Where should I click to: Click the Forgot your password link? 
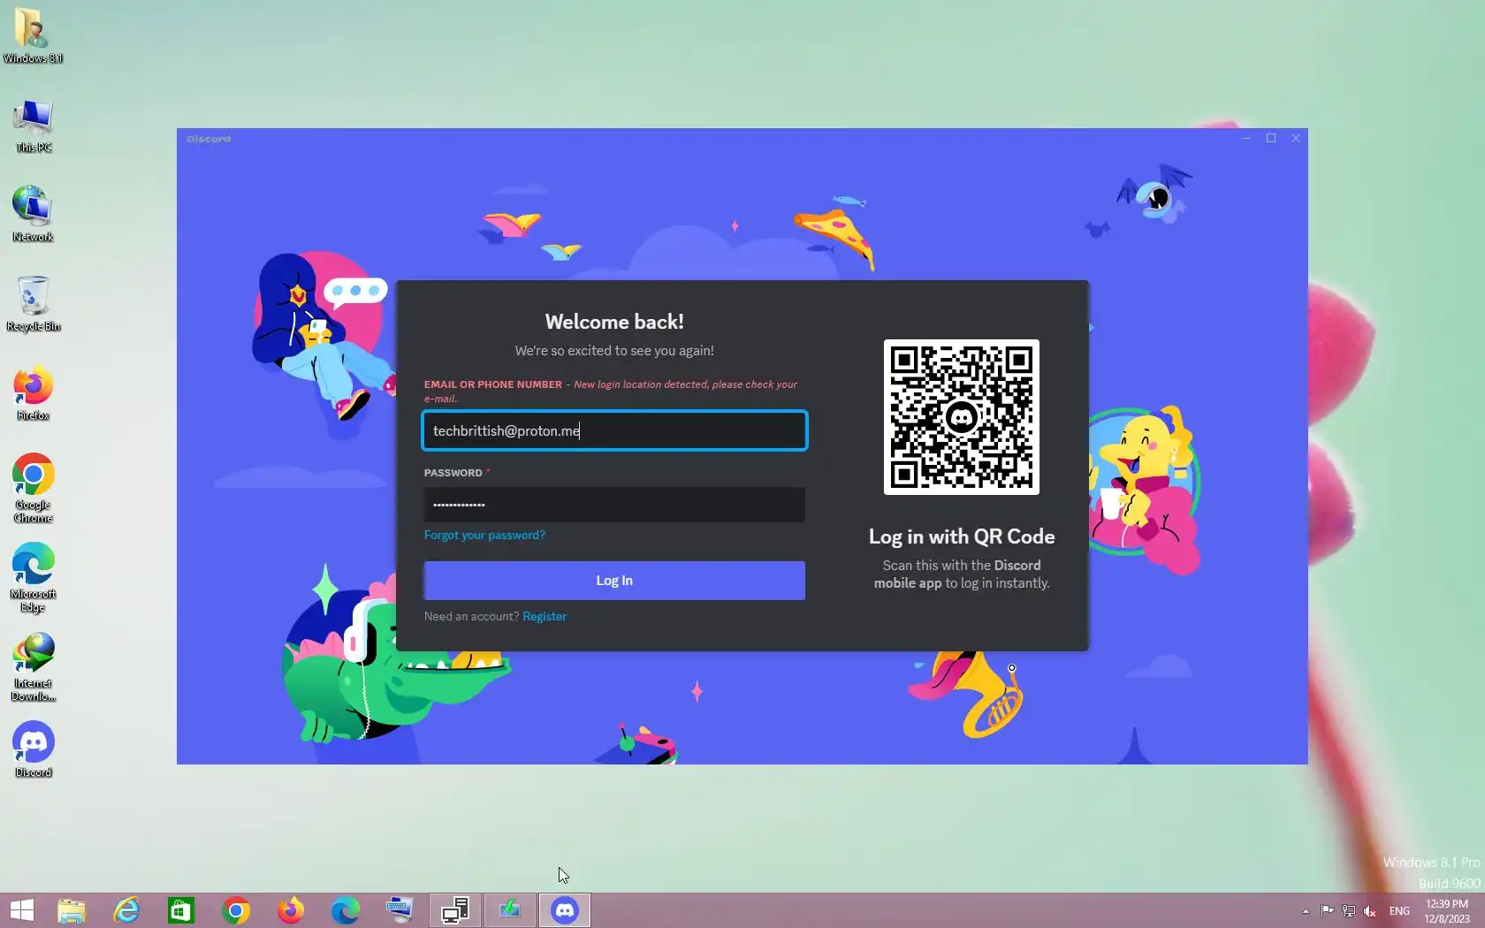click(484, 535)
